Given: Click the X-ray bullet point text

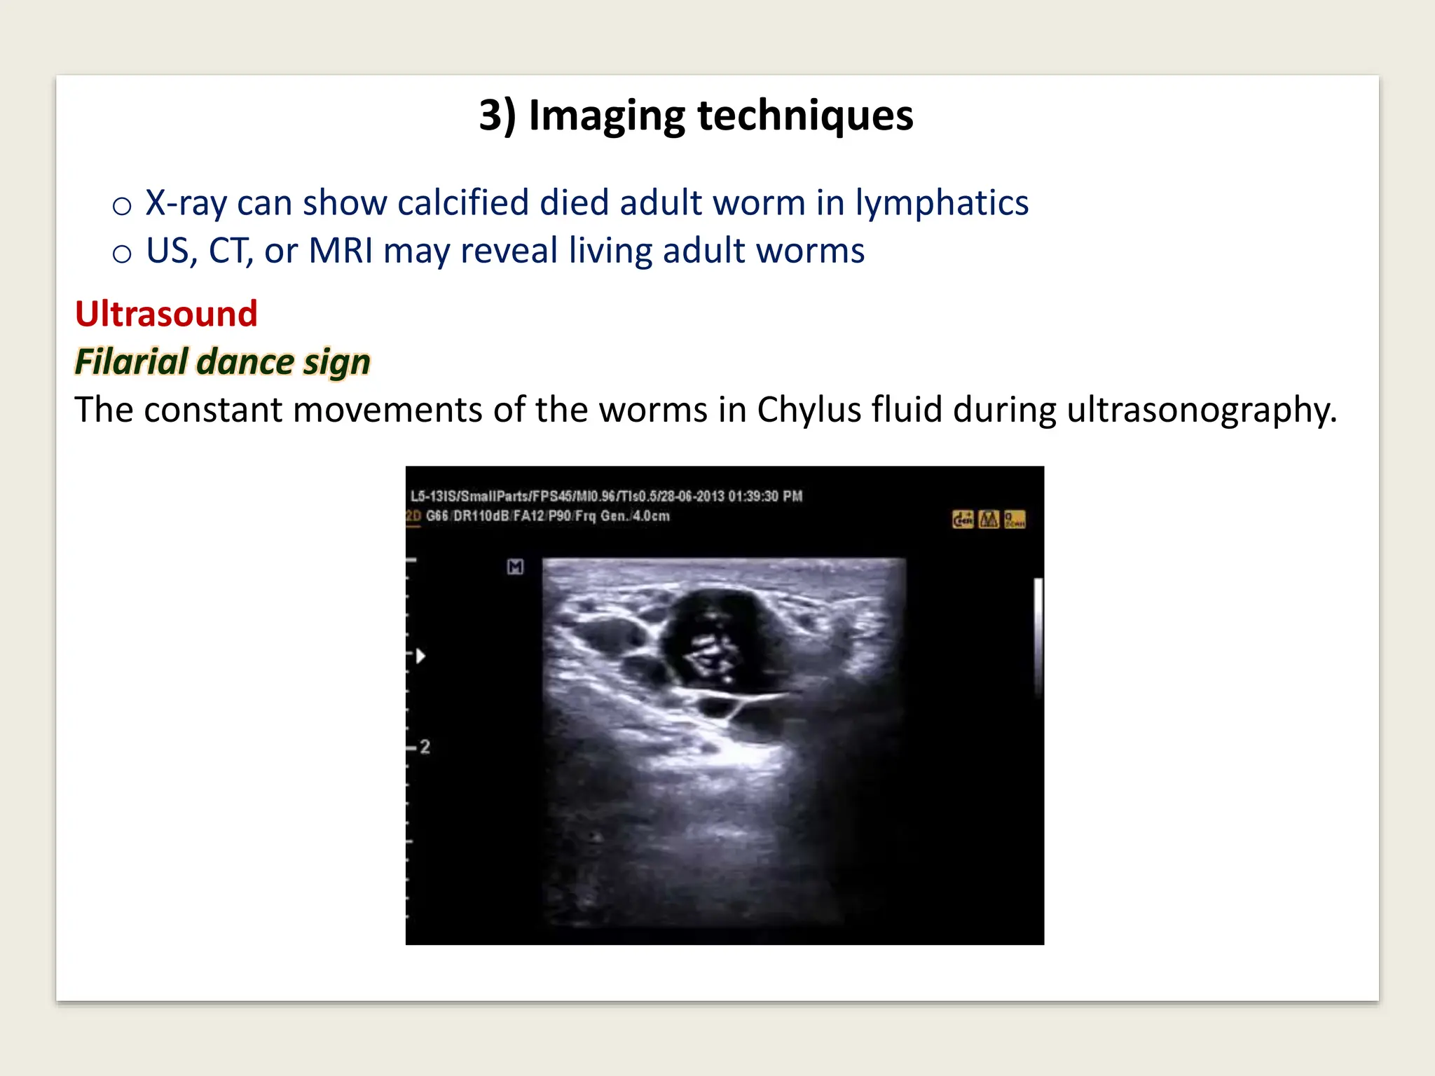Looking at the screenshot, I should (x=586, y=202).
